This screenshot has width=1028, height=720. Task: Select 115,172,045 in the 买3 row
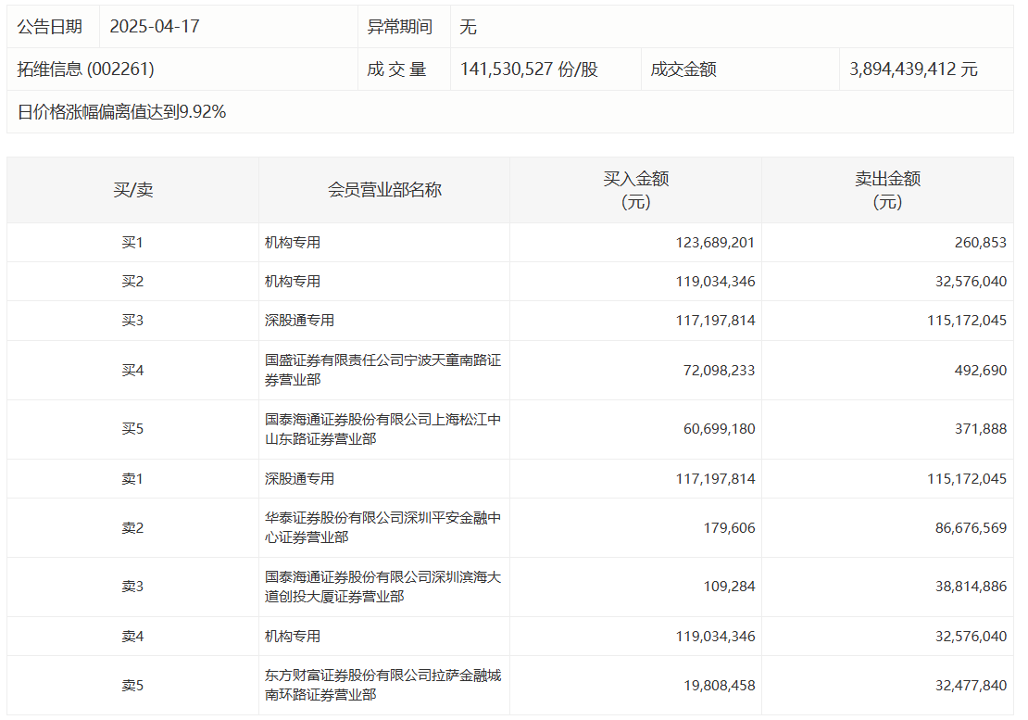tap(967, 320)
